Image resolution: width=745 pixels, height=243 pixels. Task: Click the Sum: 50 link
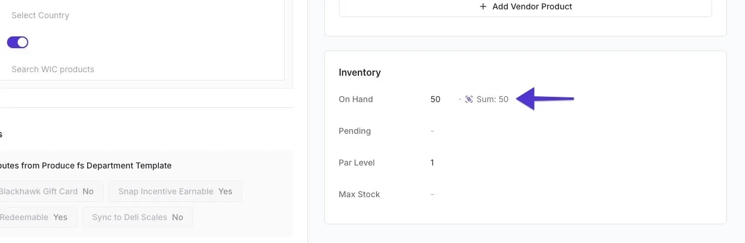pyautogui.click(x=493, y=99)
